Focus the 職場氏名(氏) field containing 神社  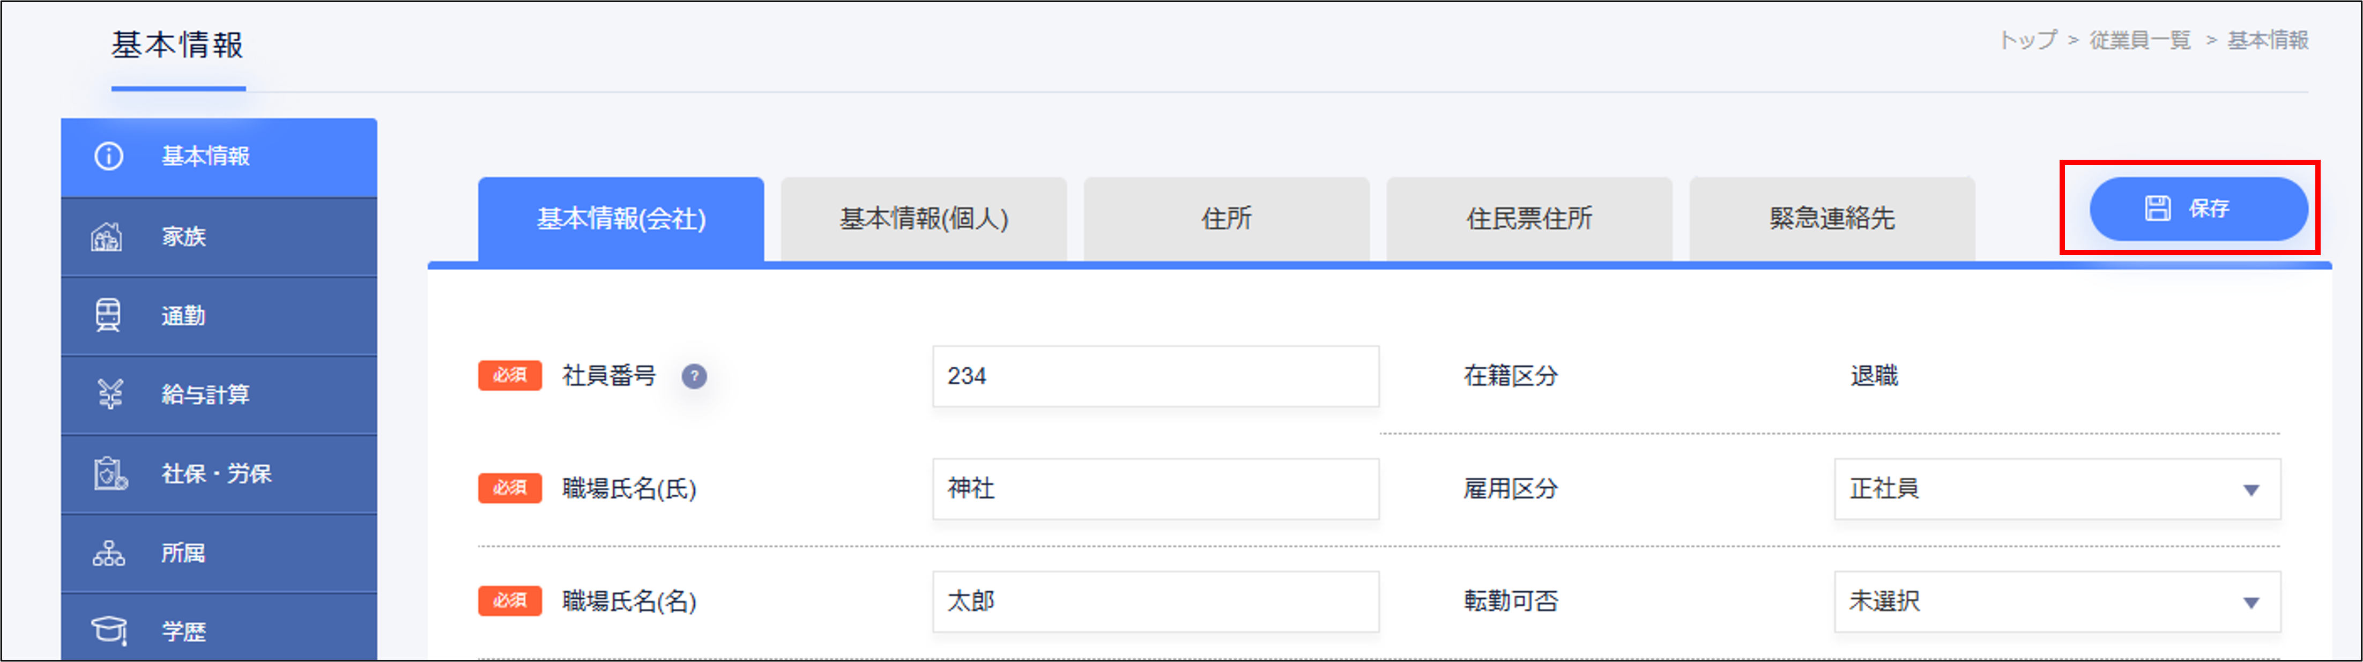(x=1155, y=489)
